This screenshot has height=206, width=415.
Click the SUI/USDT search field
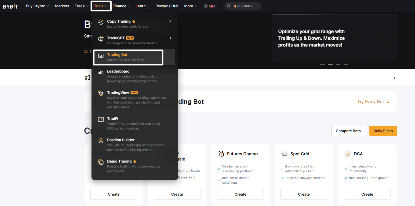[x=243, y=6]
